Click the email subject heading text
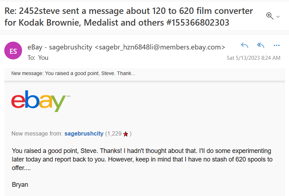The width and height of the screenshot is (289, 196). pos(129,17)
